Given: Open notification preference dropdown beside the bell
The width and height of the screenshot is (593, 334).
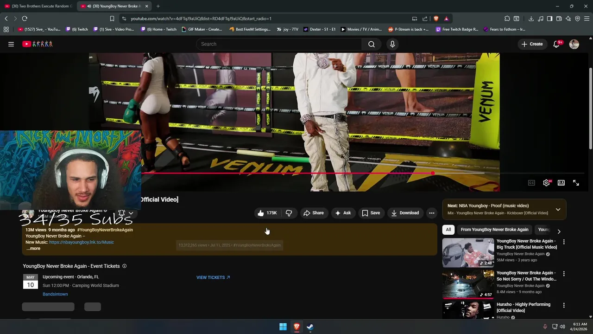Looking at the screenshot, I should [131, 213].
